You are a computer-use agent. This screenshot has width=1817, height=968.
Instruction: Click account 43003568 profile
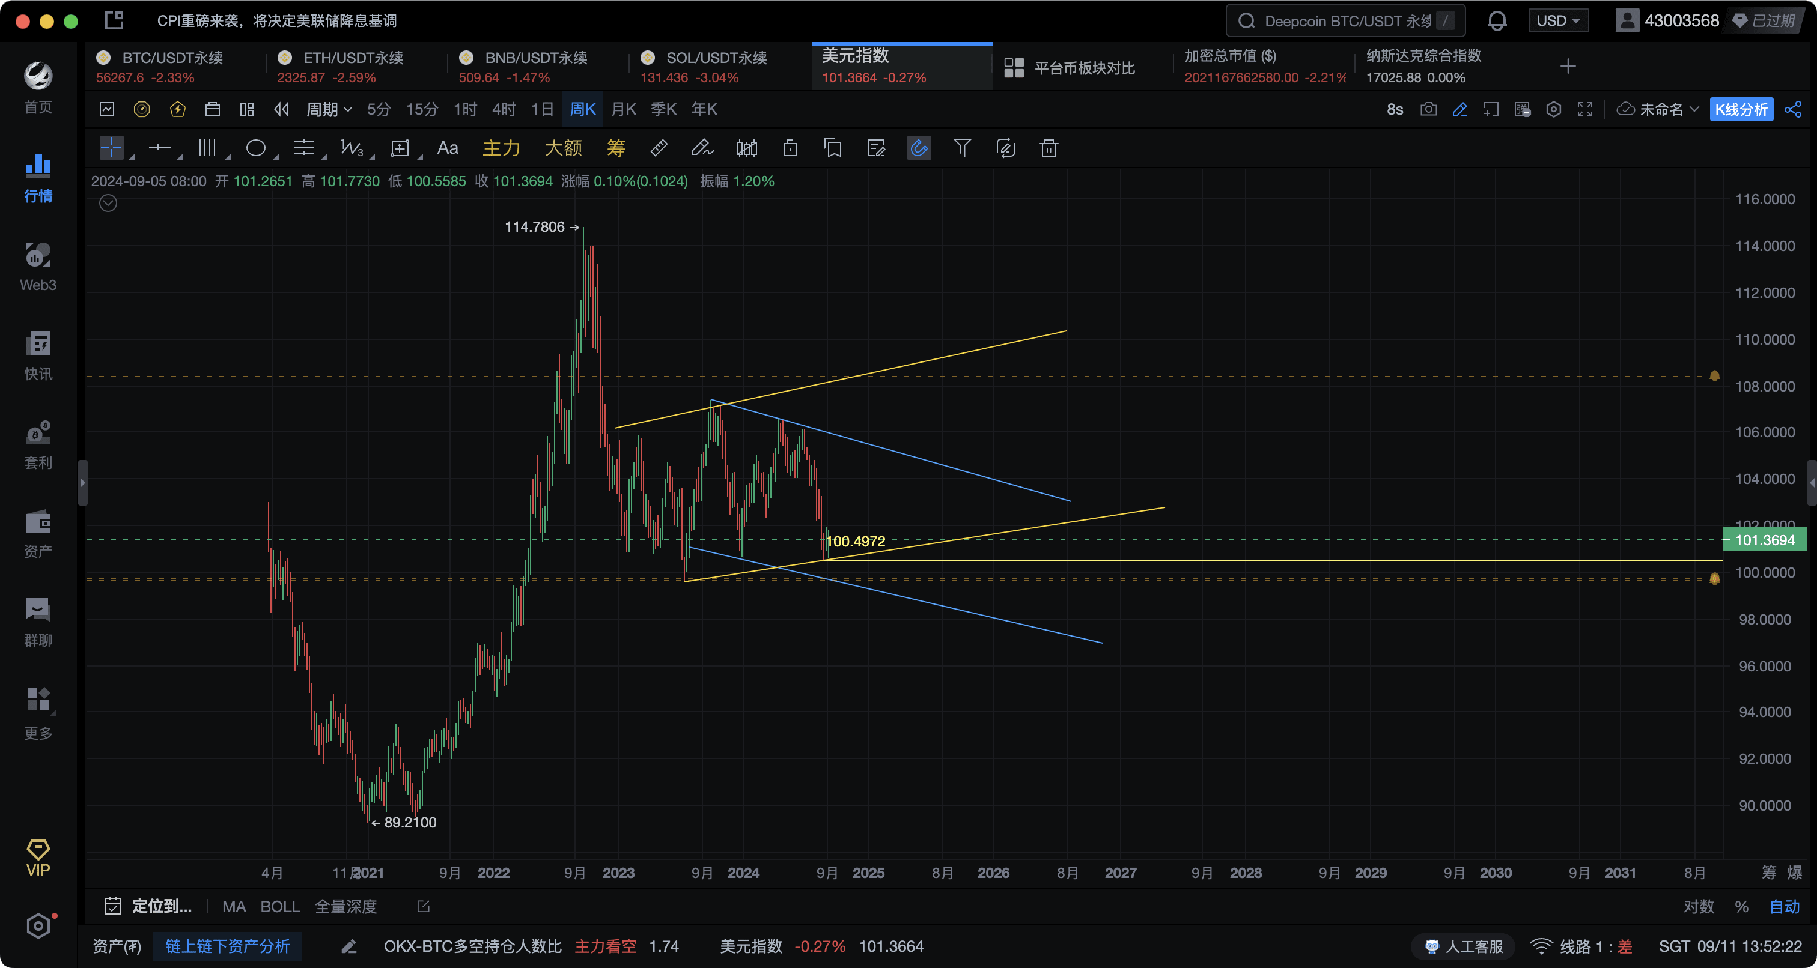(x=1667, y=20)
